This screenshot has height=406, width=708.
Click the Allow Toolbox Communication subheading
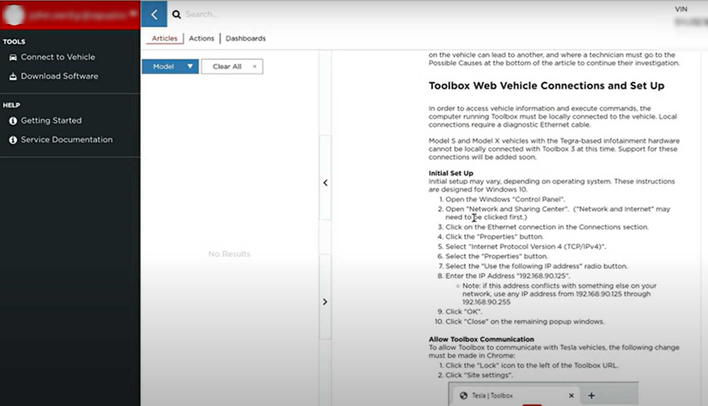(481, 339)
